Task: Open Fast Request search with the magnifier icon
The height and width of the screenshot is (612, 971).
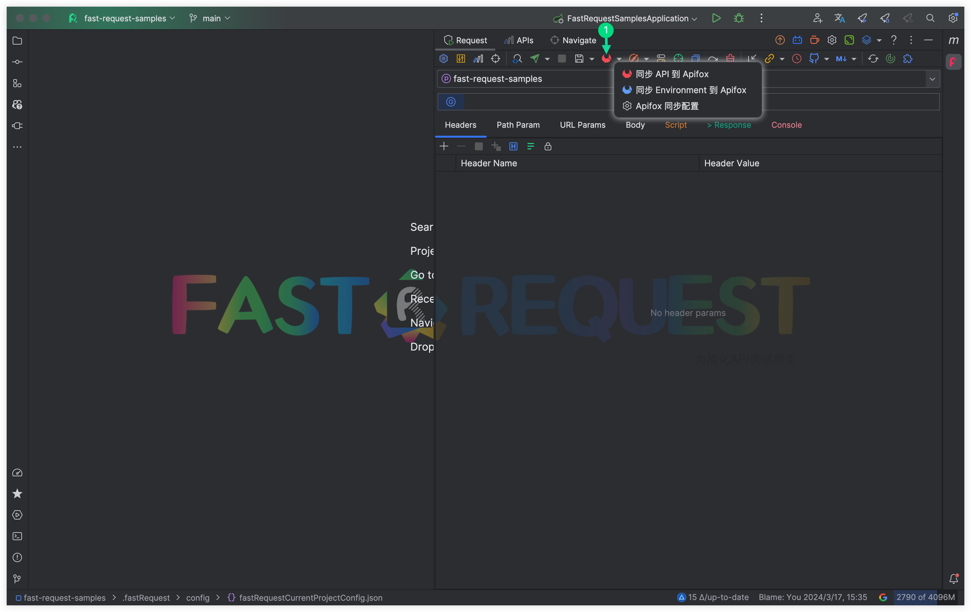Action: pos(517,59)
